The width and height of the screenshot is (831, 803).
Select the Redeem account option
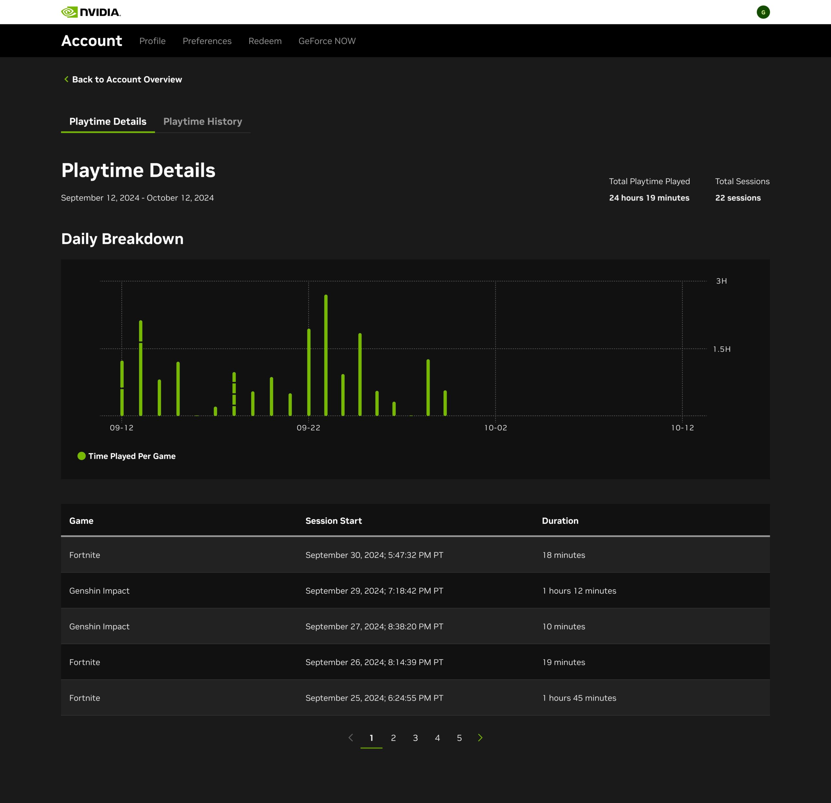coord(265,41)
